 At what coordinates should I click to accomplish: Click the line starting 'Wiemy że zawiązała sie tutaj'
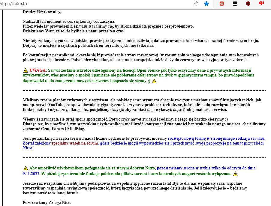[125, 119]
